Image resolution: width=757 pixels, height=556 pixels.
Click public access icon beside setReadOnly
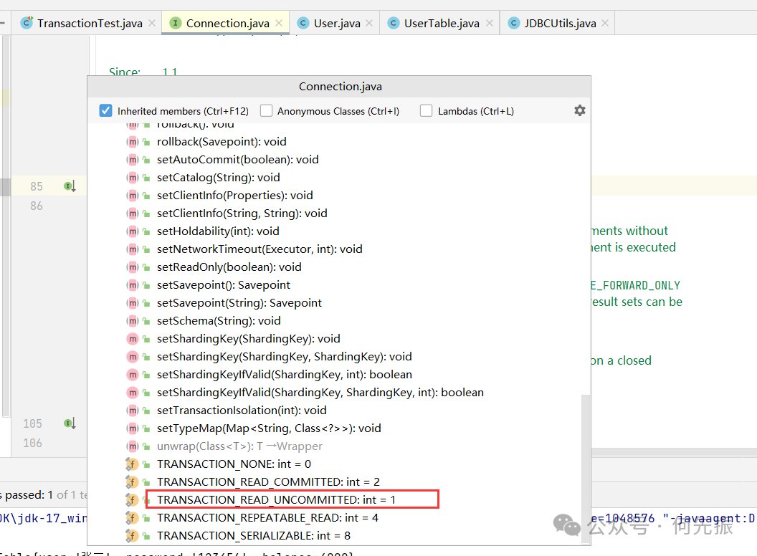tap(146, 267)
